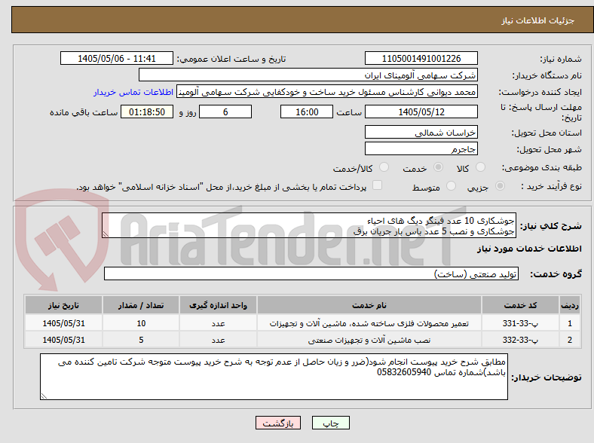Click the general description textarea about جوشکاری
Image resolution: width=594 pixels, height=443 pixels.
pos(309,226)
